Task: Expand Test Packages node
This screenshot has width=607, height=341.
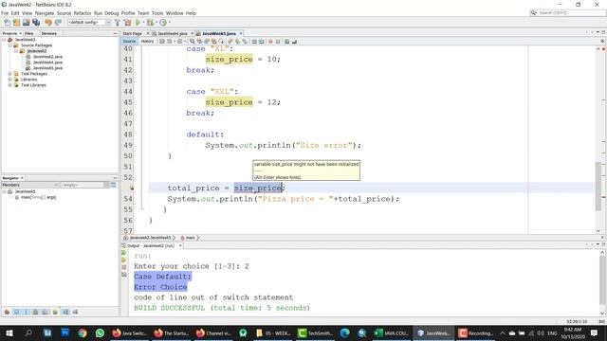Action: point(10,74)
